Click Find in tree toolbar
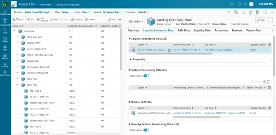The image size is (276, 135). [x=54, y=19]
